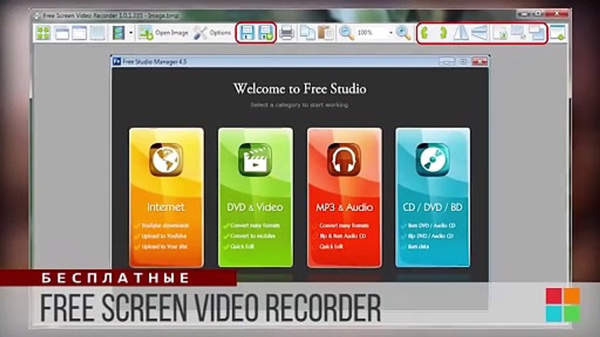This screenshot has height=337, width=600.
Task: Click the 'Welcome to Free Studio' heading
Action: 300,89
